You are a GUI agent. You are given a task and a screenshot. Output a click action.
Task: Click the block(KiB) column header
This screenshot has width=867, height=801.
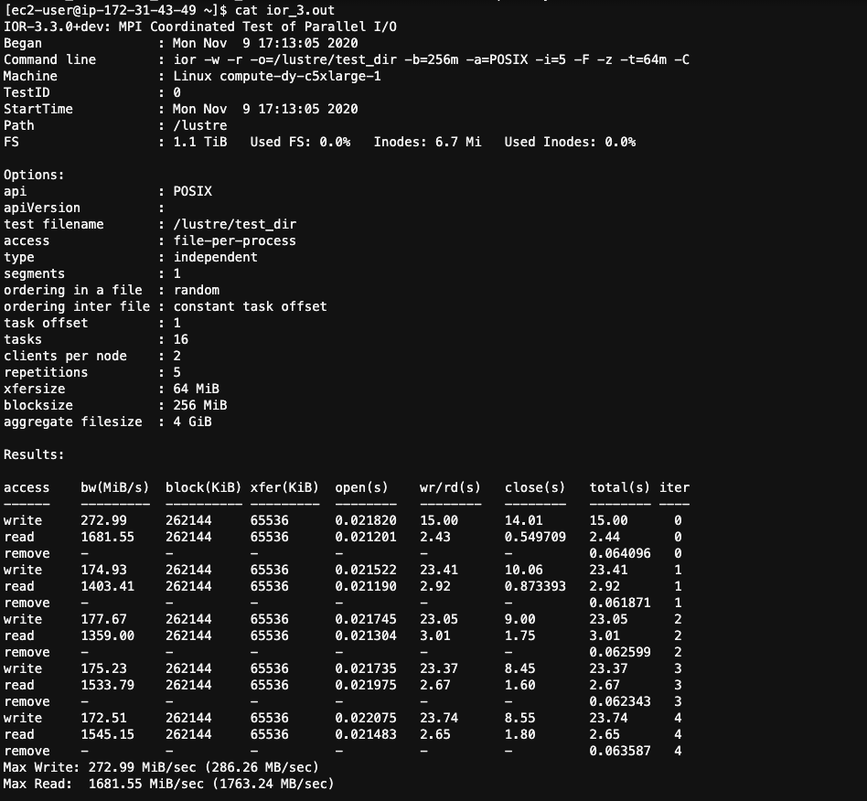[203, 487]
